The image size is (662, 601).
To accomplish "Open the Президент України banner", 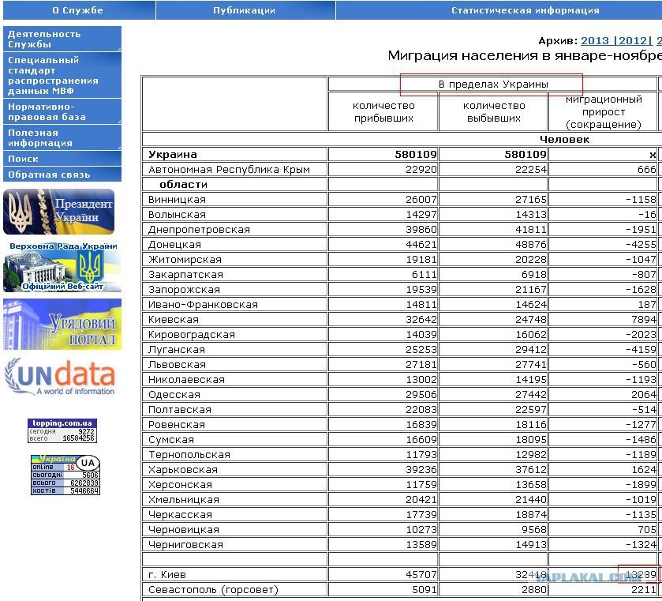I will 58,212.
